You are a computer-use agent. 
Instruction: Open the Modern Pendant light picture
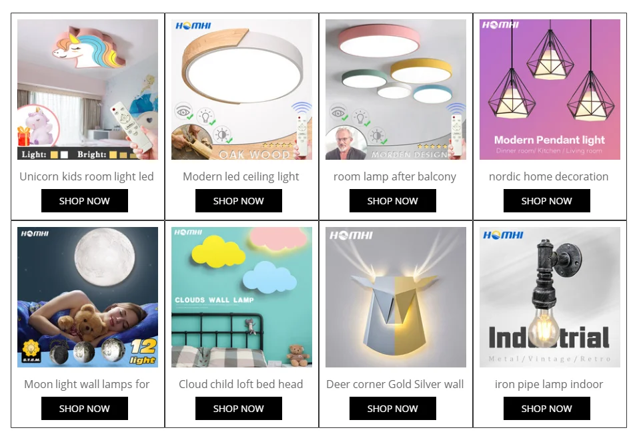click(x=550, y=89)
